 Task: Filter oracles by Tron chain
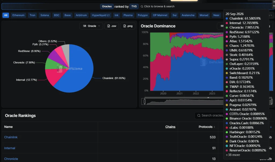32,15
